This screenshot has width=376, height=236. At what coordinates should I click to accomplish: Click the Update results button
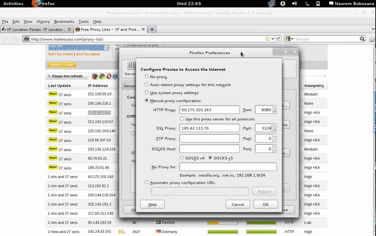62,65
